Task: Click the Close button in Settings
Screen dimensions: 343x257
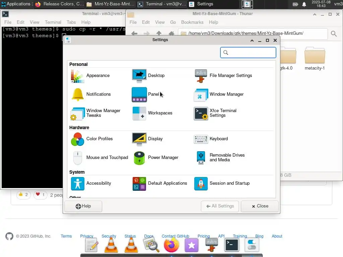Action: (260, 206)
